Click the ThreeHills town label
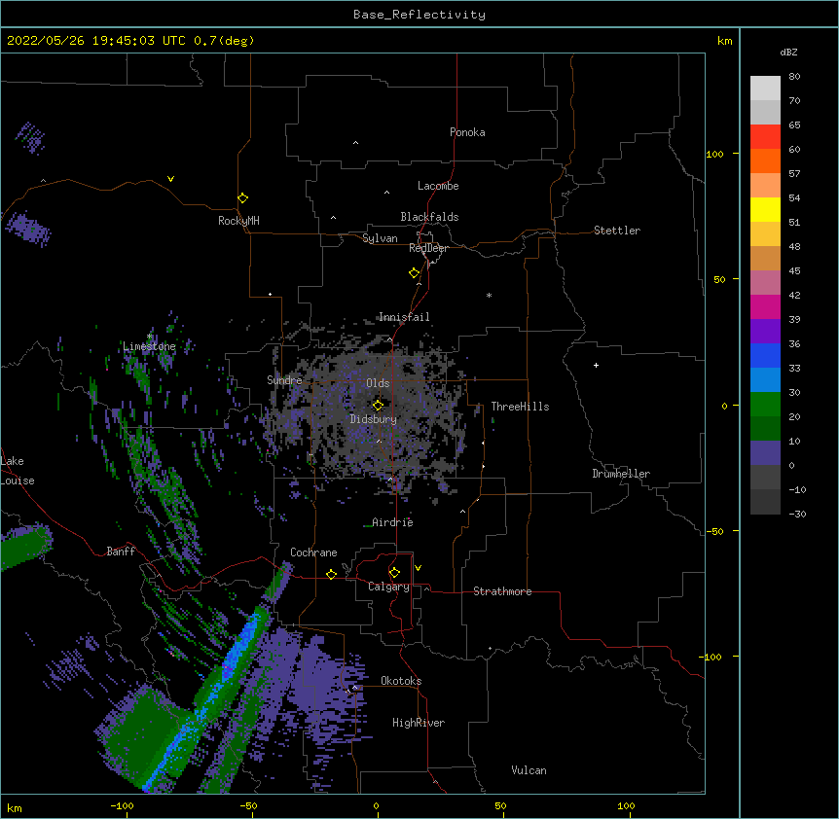839x819 pixels. click(x=520, y=407)
